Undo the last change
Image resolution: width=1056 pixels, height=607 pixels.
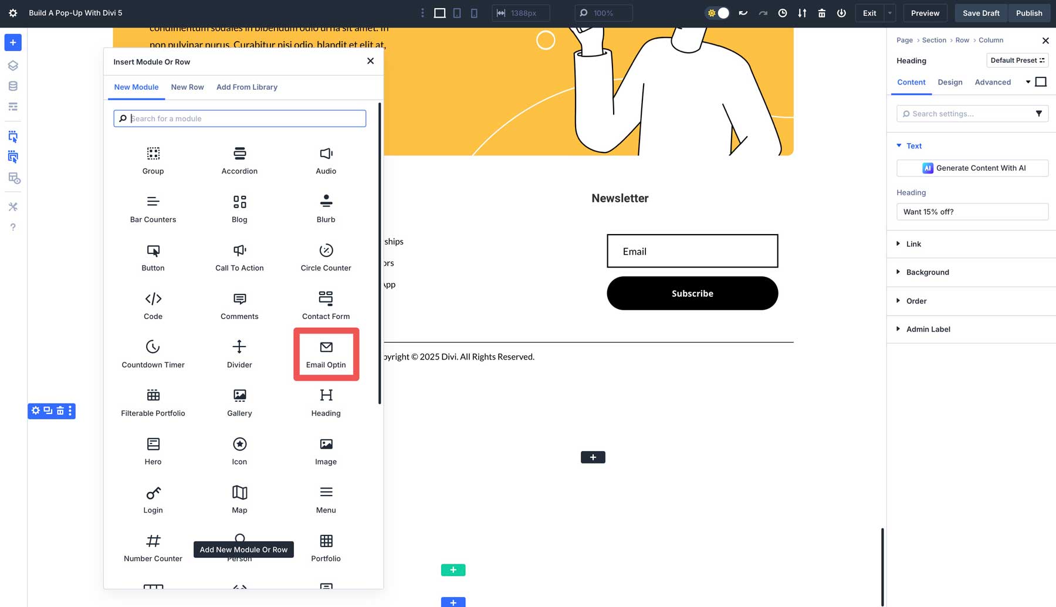pyautogui.click(x=743, y=12)
